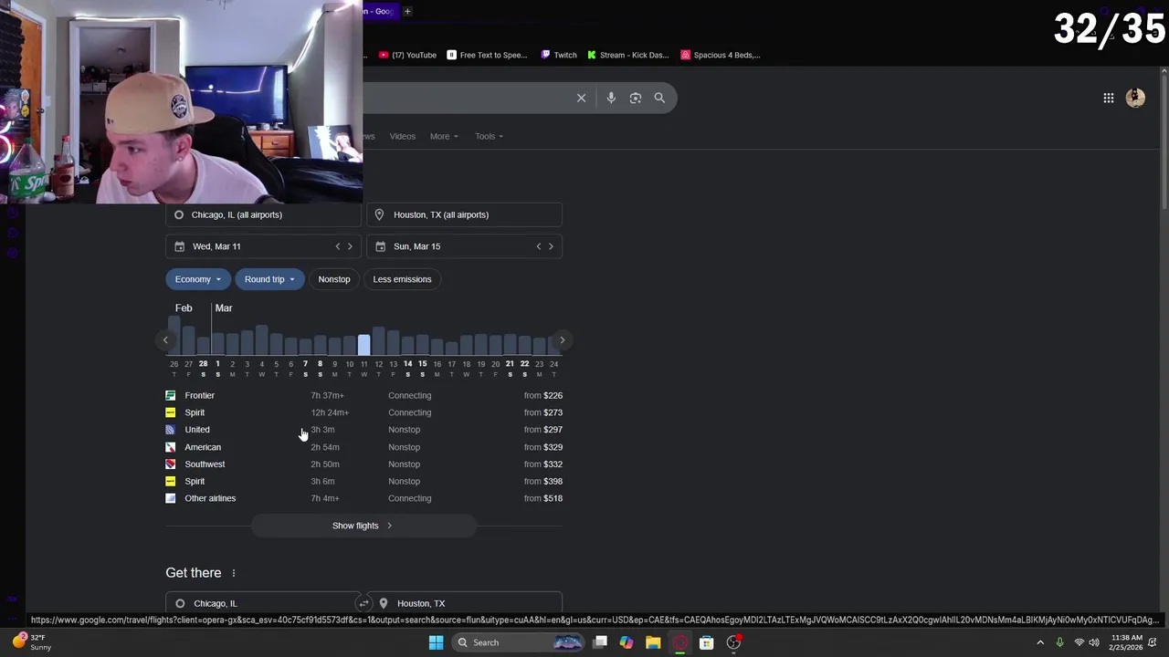The image size is (1169, 657).
Task: Open Free Text to Speech bookmark
Action: coord(487,55)
